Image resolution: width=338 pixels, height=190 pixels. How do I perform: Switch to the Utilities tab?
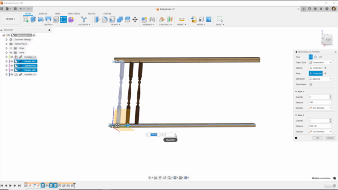(107, 14)
